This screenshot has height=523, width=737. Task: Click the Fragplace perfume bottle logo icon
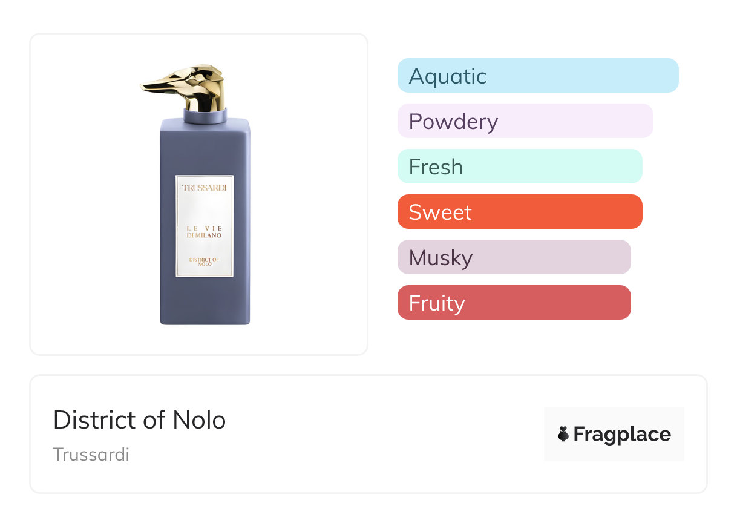point(563,434)
